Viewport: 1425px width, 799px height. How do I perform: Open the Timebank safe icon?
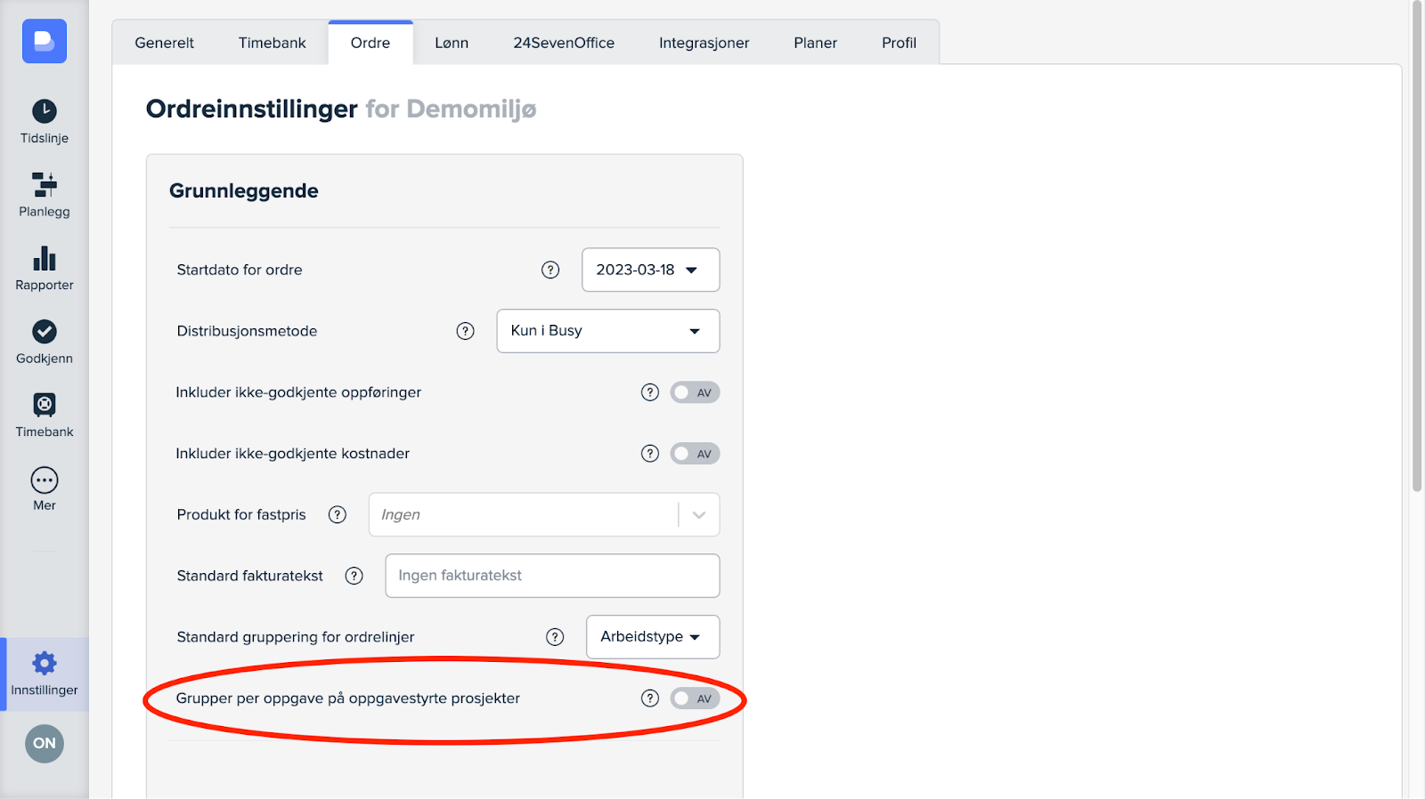point(45,405)
